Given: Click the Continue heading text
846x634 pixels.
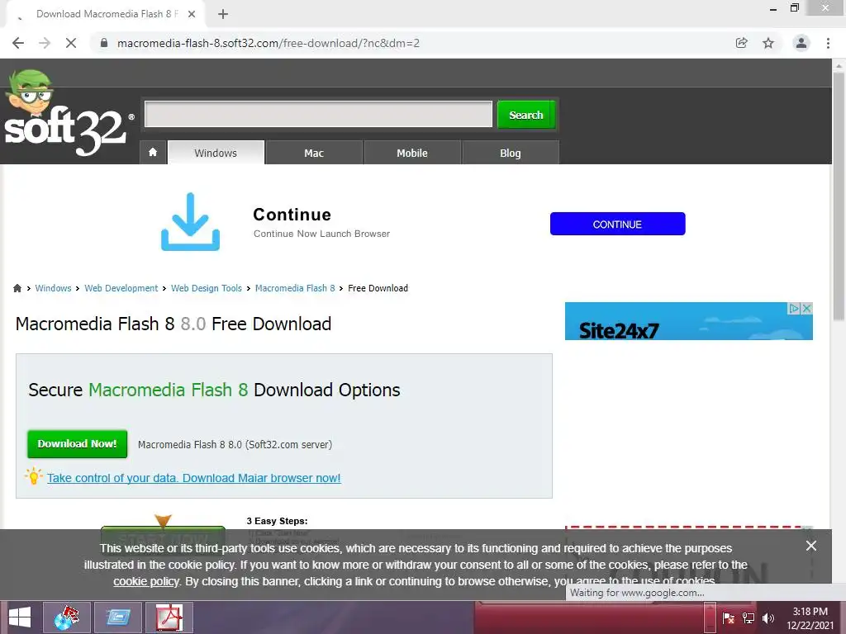Looking at the screenshot, I should 292,215.
